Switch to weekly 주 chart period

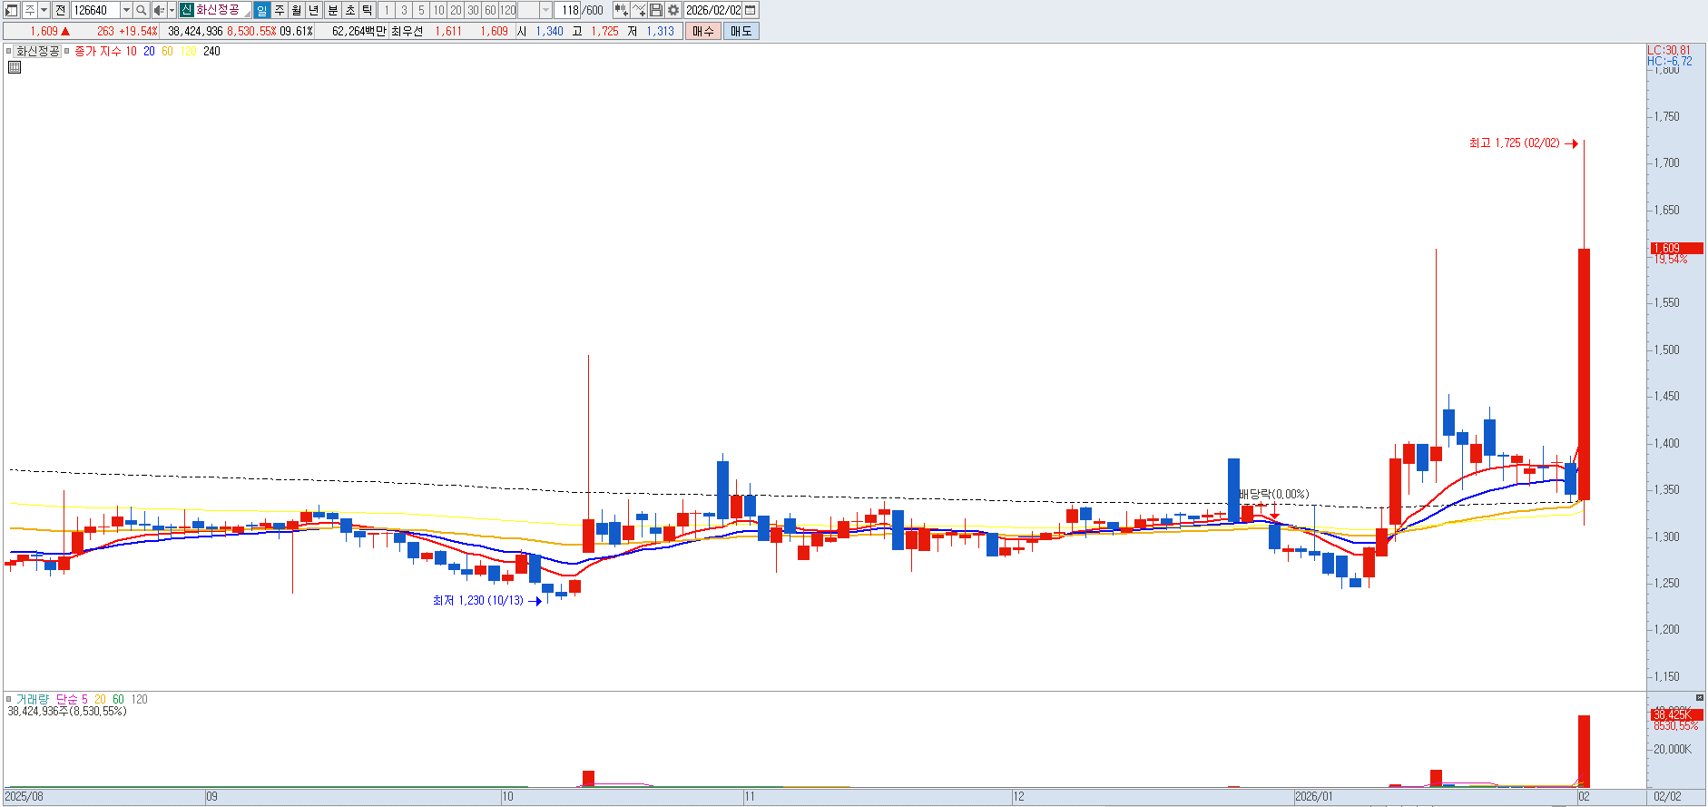point(280,10)
